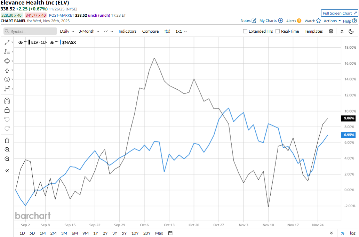Image resolution: width=359 pixels, height=237 pixels.
Task: Open the calendar date range picker
Action: (x=170, y=233)
